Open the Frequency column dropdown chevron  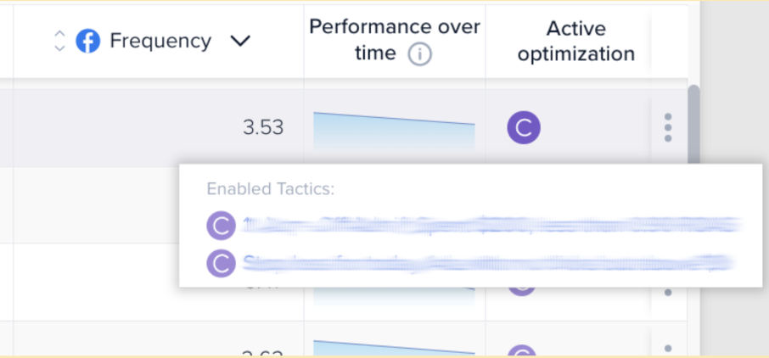click(x=240, y=42)
